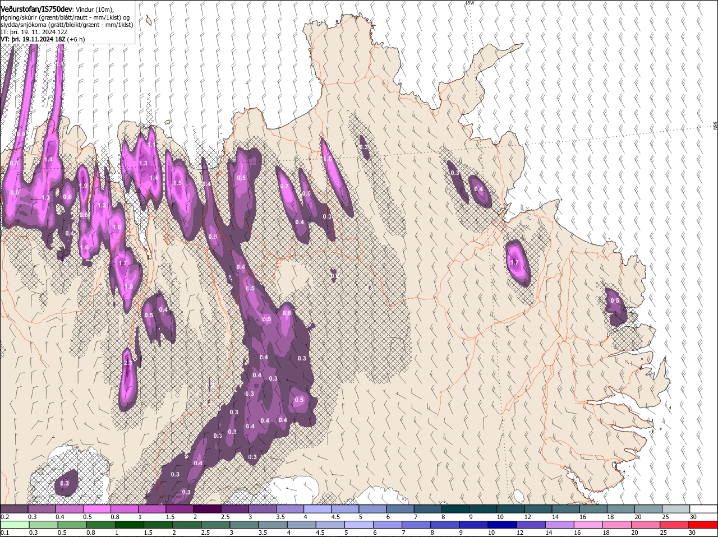This screenshot has height=537, width=718.
Task: Click the initial time line 'IT: þri. 19. 11. 2024 12Z'
Action: click(34, 32)
